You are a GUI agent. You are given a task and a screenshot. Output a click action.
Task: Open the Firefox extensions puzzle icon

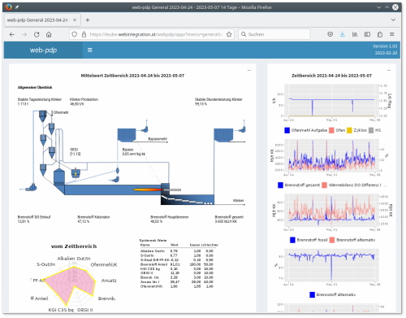380,34
